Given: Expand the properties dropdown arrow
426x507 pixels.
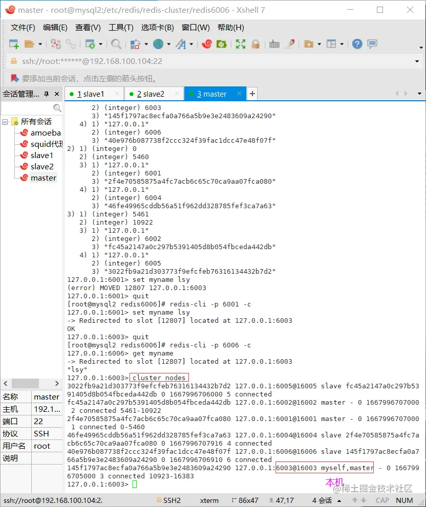Looking at the screenshot, I should pos(101,44).
